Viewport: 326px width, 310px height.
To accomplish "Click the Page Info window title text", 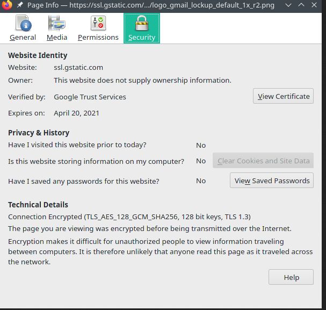I will click(151, 5).
